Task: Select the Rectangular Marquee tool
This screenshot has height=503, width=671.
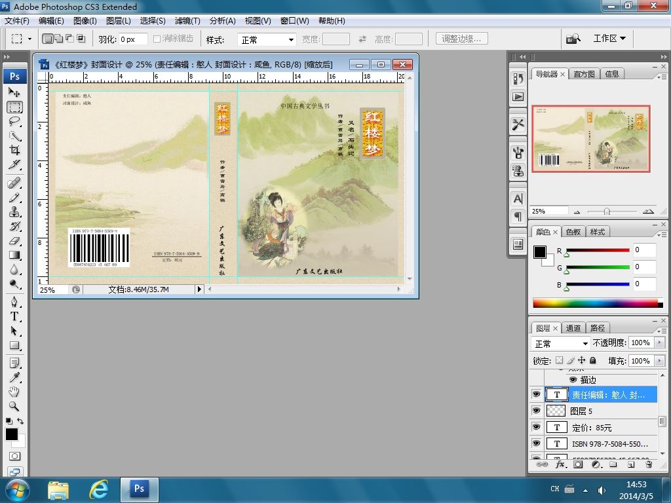Action: (14, 107)
